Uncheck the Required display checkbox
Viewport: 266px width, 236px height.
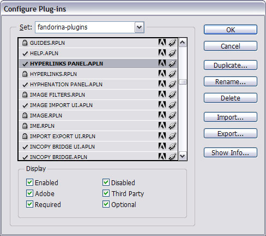click(x=29, y=204)
